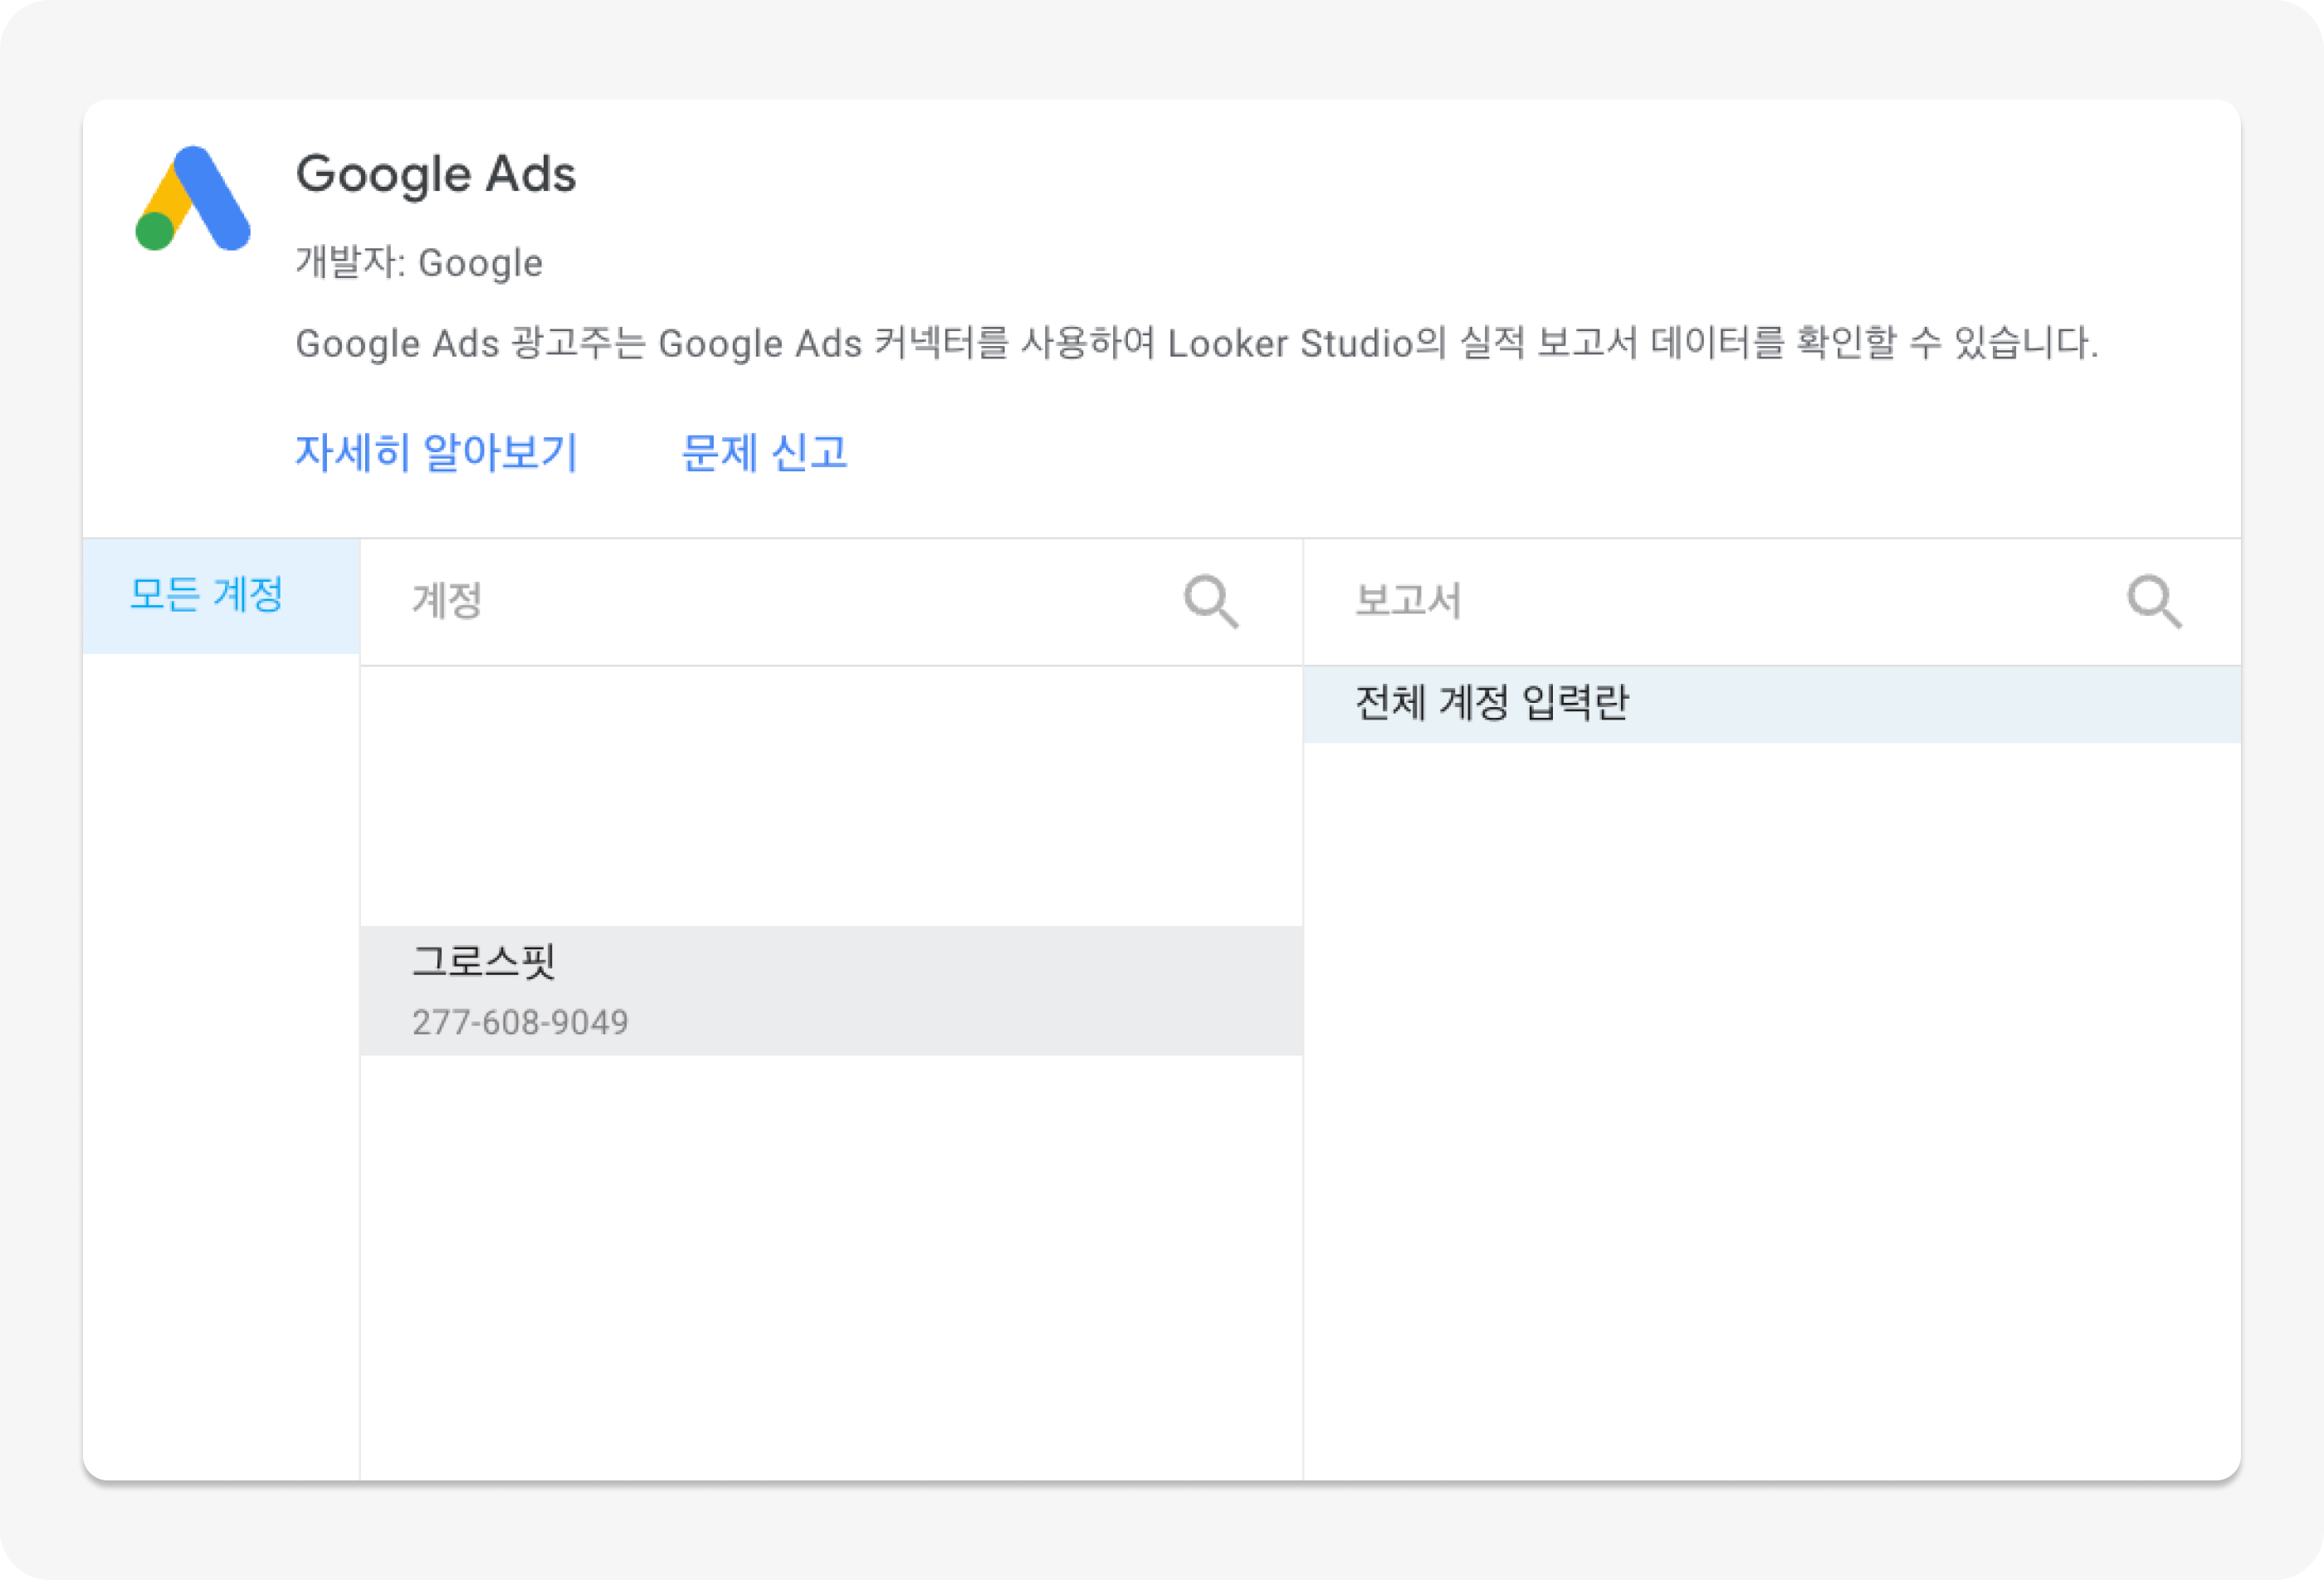
Task: Click the 계정 search field
Action: click(x=831, y=602)
